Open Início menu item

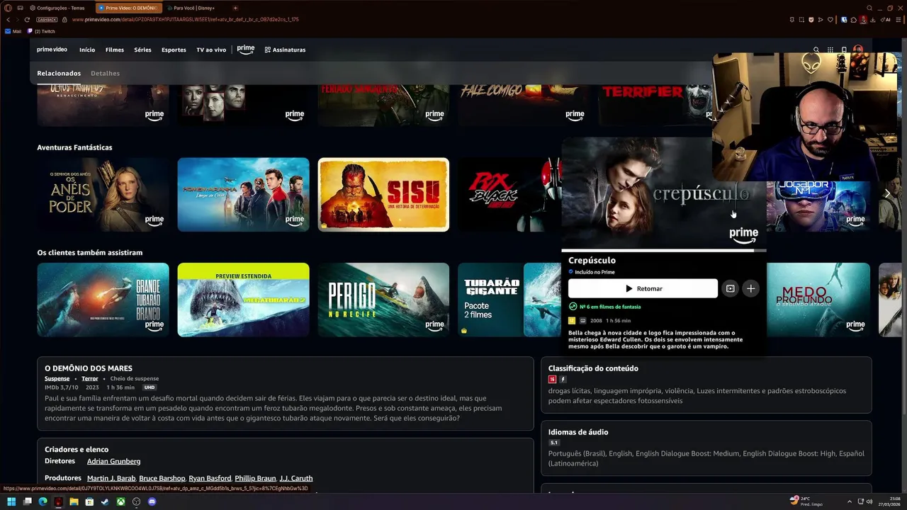coord(87,50)
